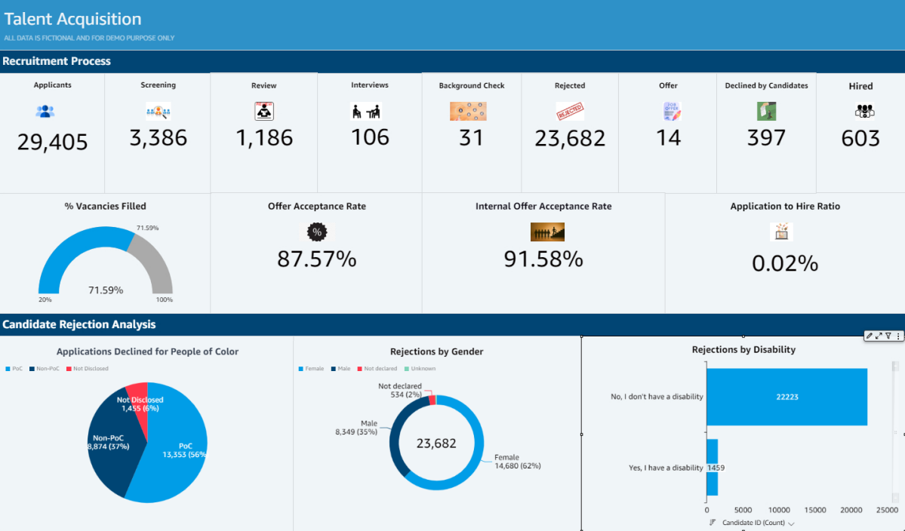The image size is (905, 531).
Task: Click the Offer letter icon
Action: [672, 111]
